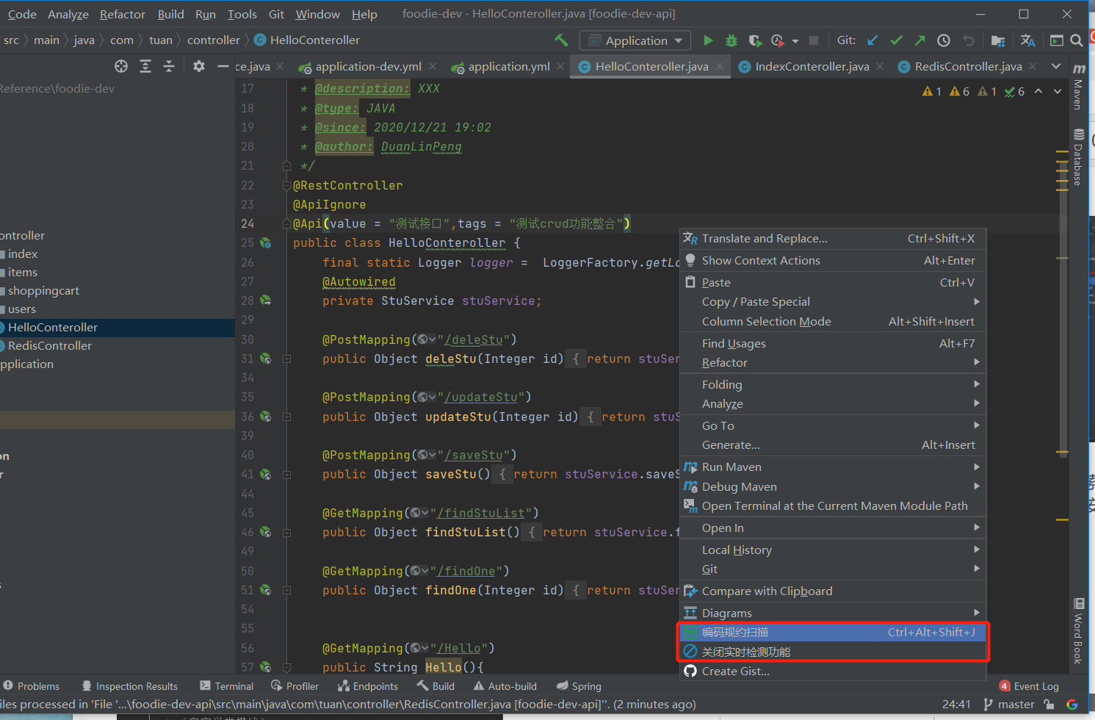The width and height of the screenshot is (1095, 720).
Task: Select Compare with Clipboard
Action: click(833, 591)
